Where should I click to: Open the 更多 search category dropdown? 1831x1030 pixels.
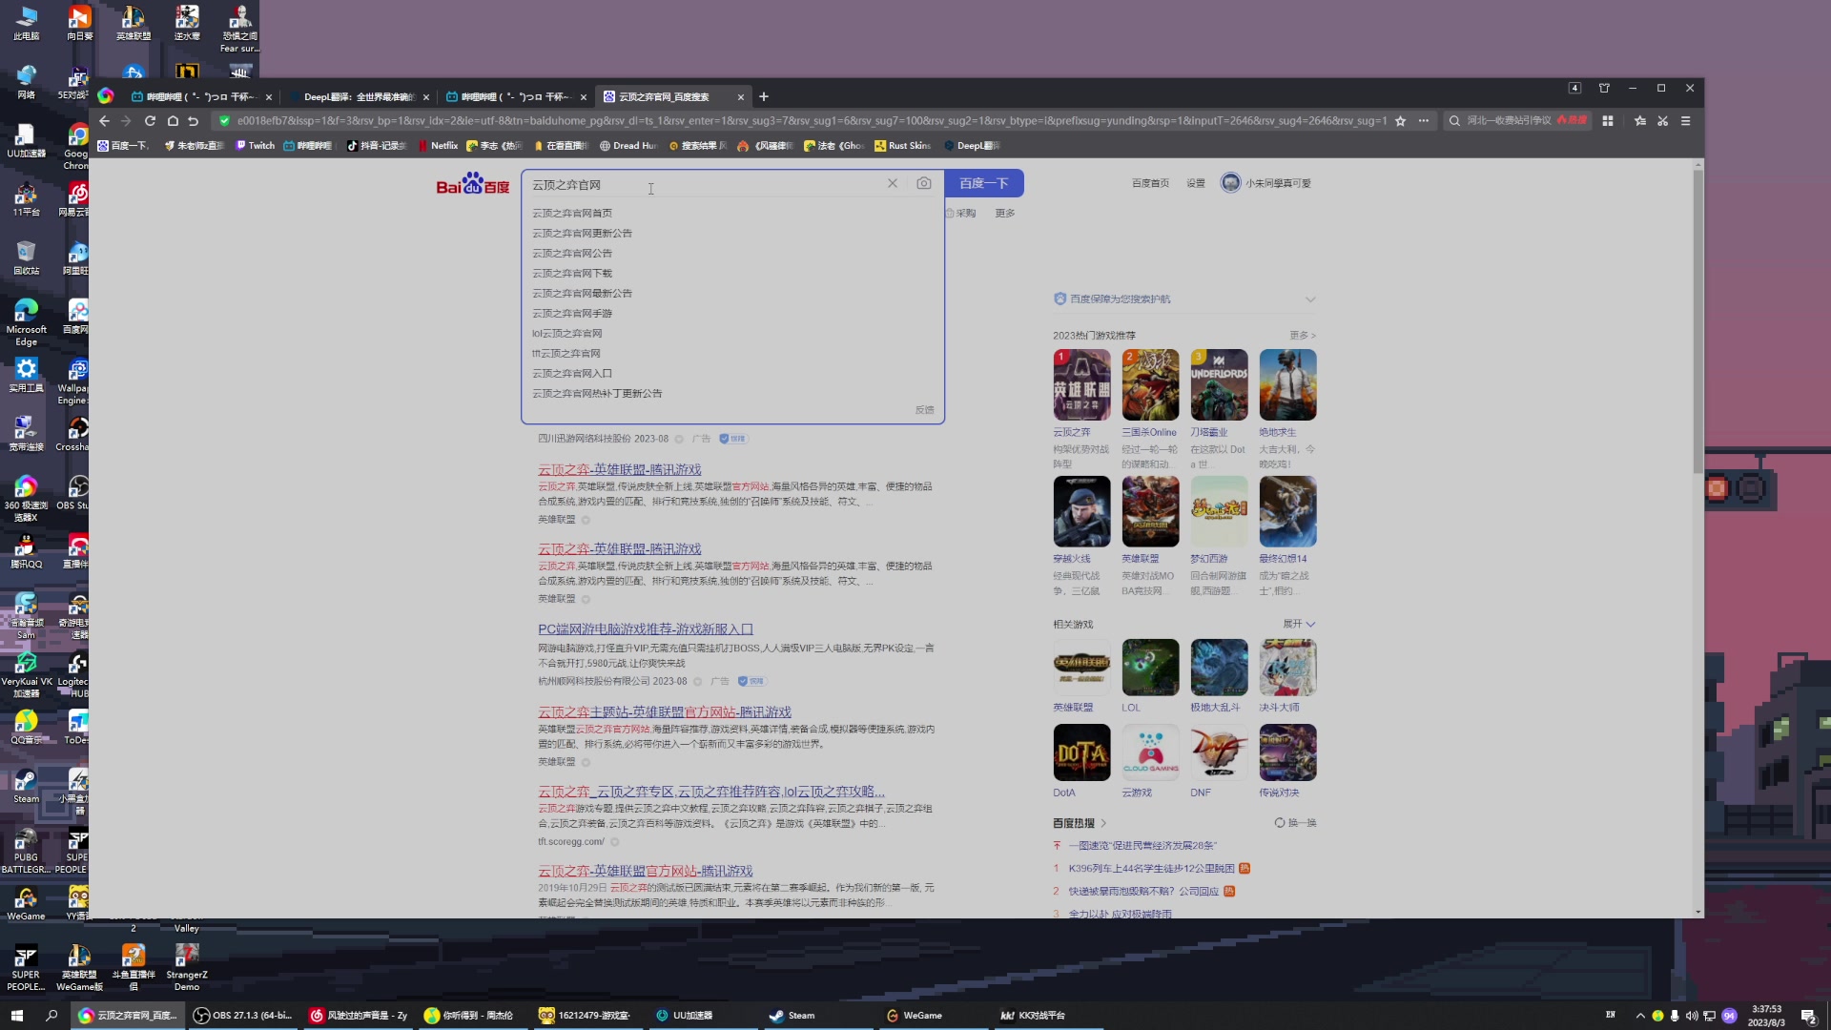click(x=1005, y=214)
